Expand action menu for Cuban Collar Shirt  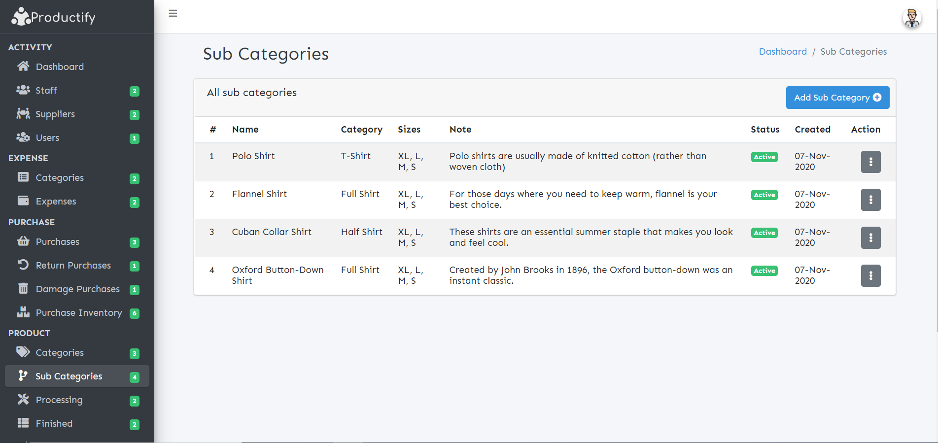pyautogui.click(x=870, y=238)
